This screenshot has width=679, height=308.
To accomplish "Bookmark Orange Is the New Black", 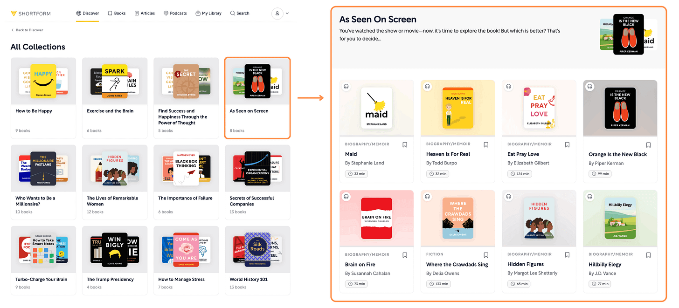I will click(648, 145).
